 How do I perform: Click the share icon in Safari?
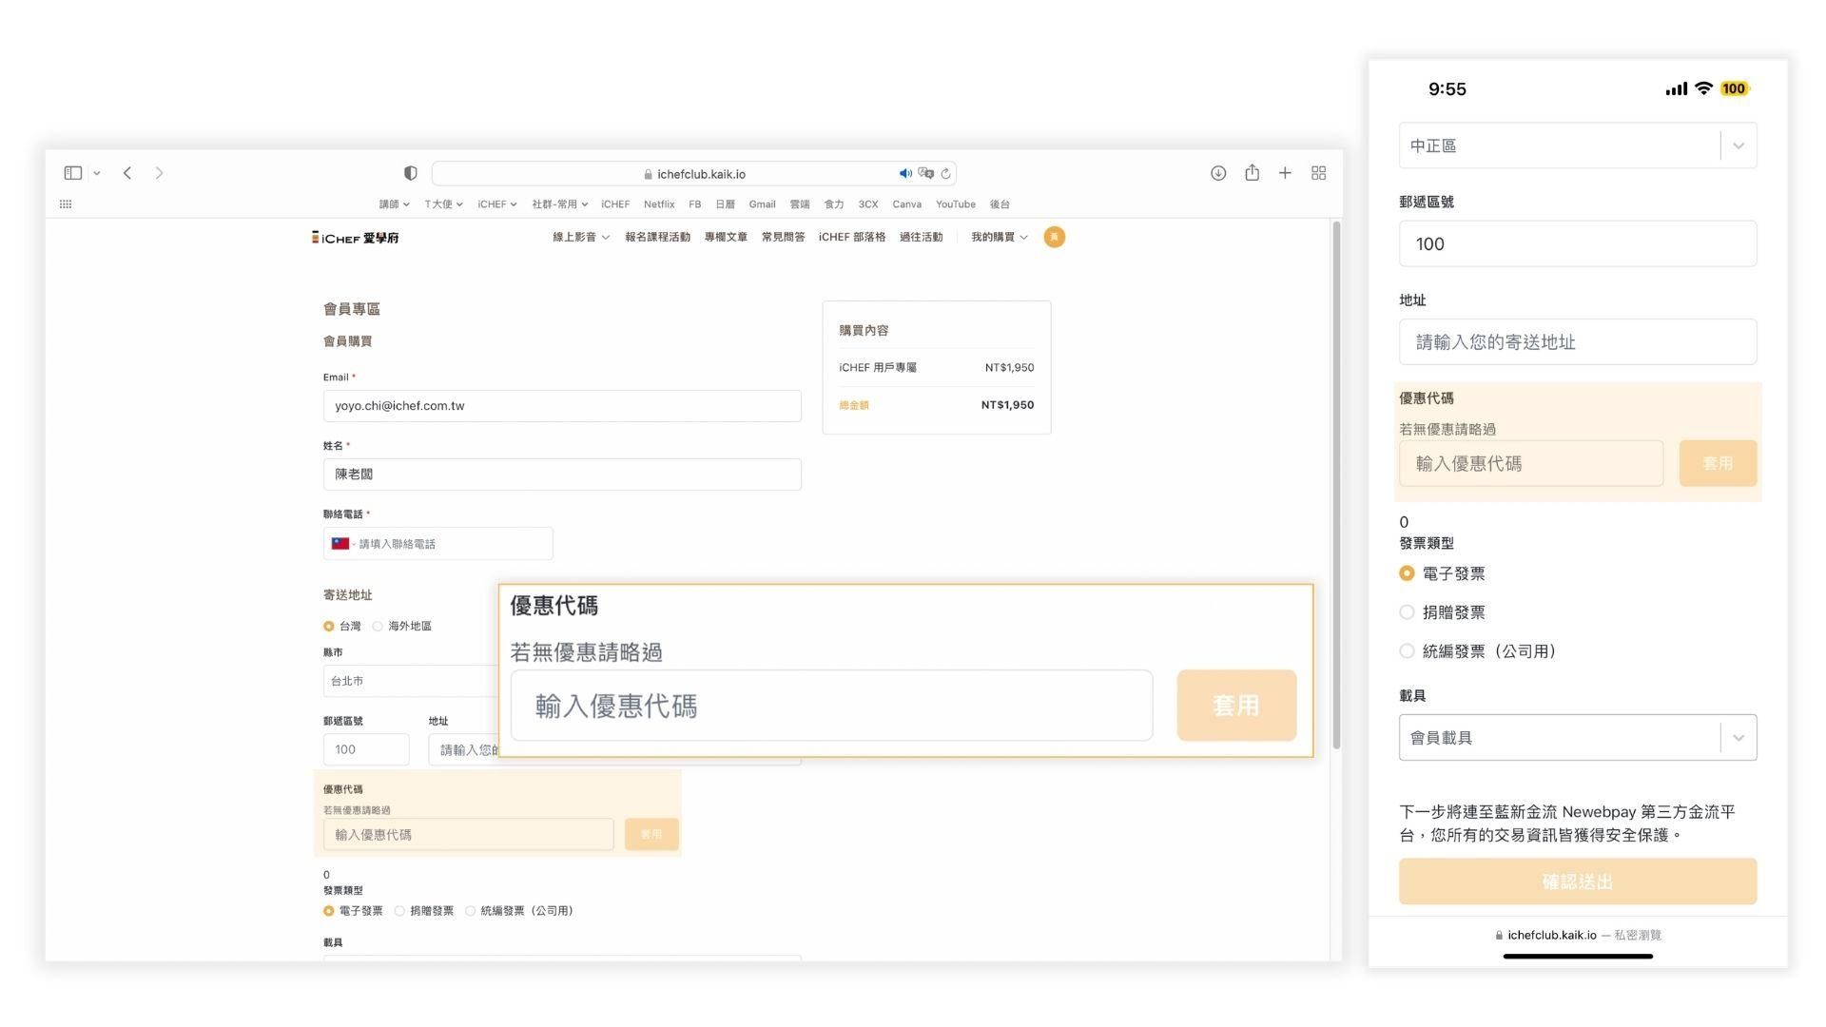click(x=1252, y=173)
